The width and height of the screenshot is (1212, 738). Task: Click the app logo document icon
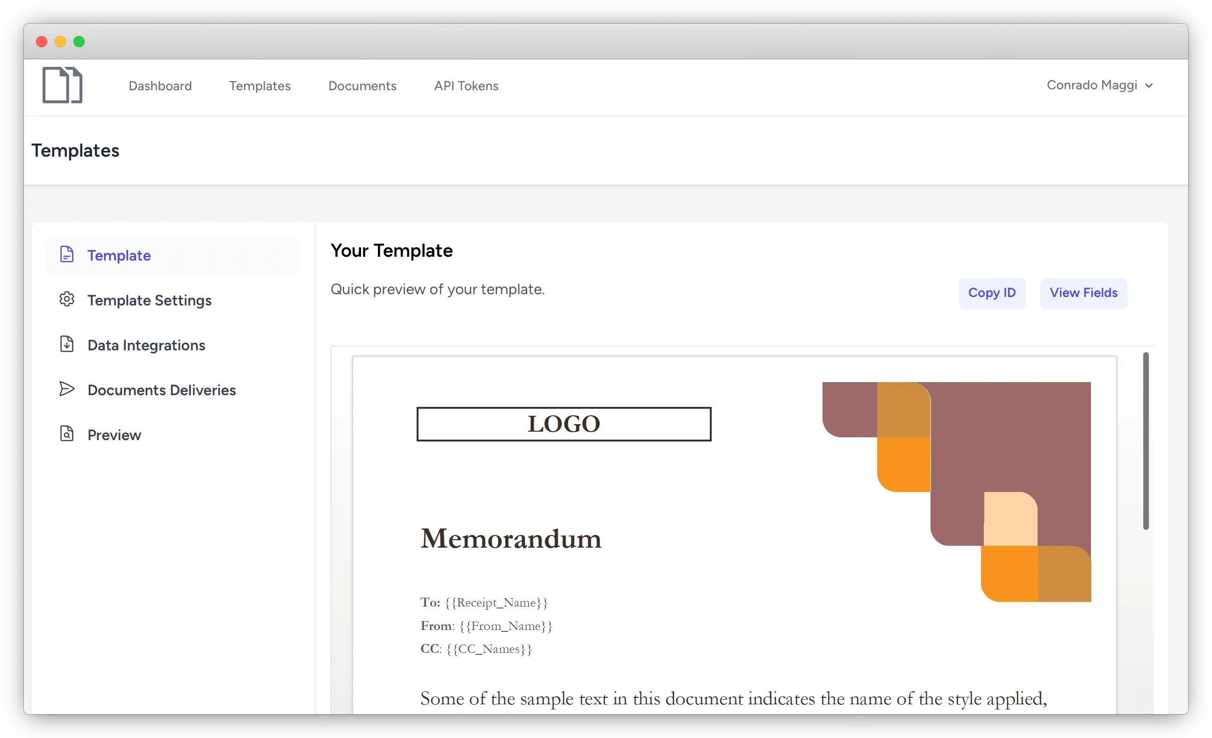tap(62, 85)
